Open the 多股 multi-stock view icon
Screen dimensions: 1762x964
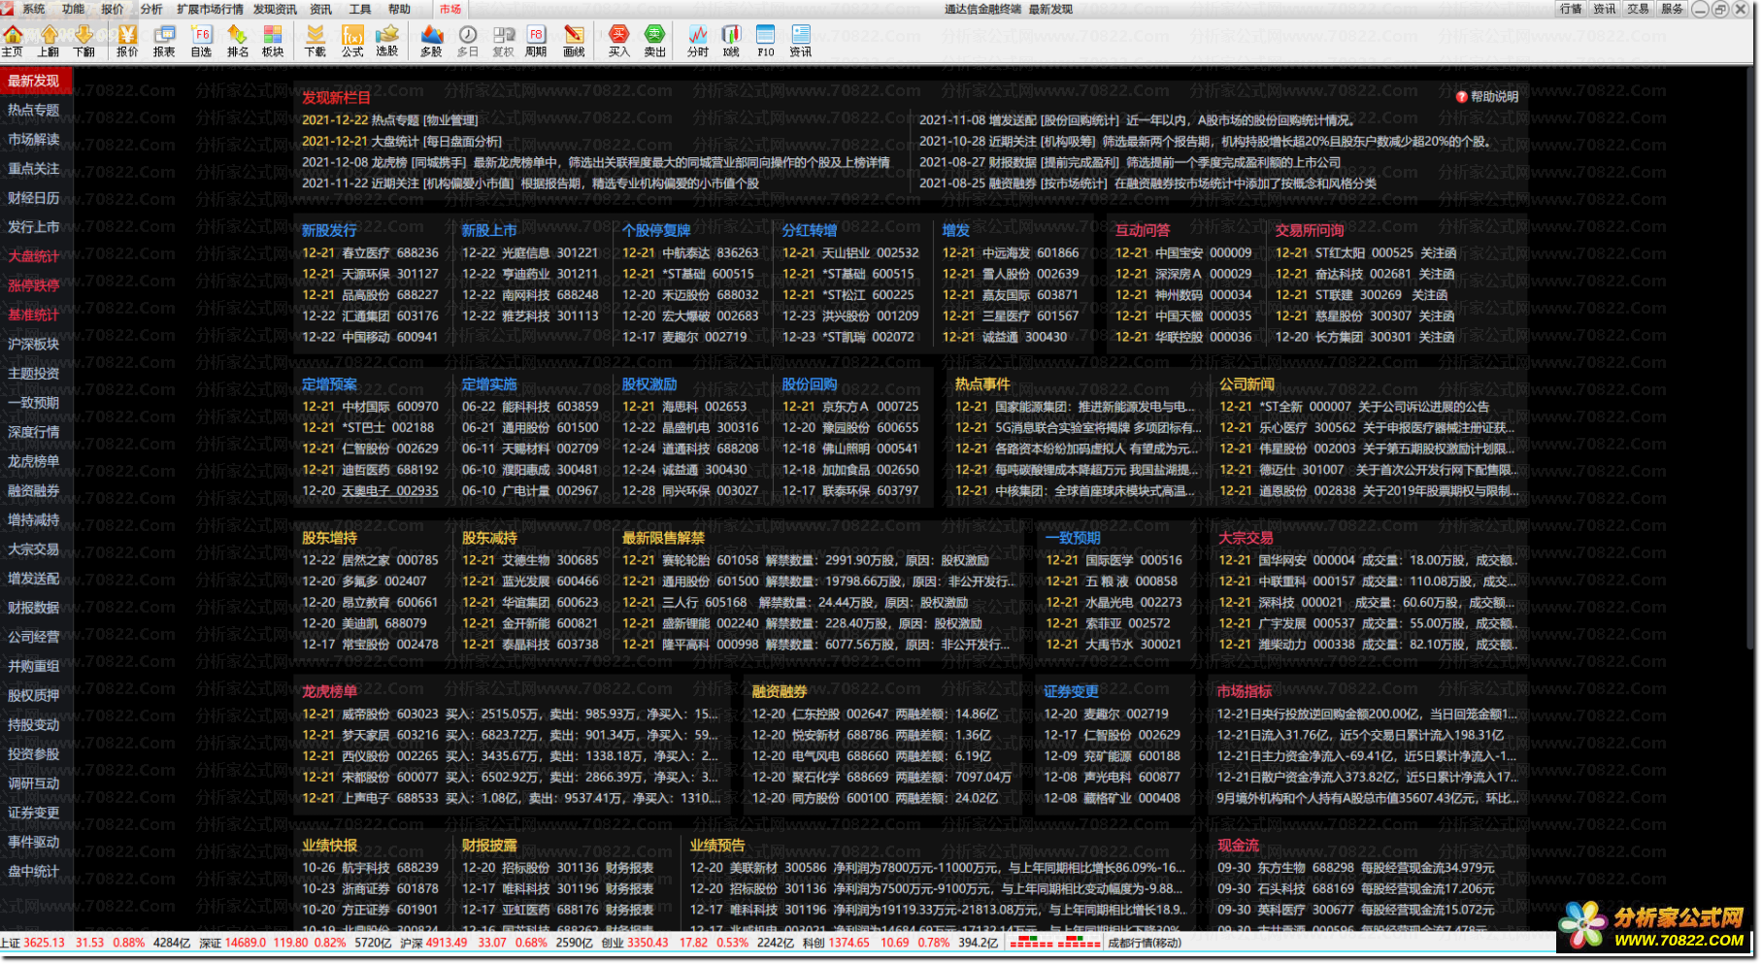[431, 41]
